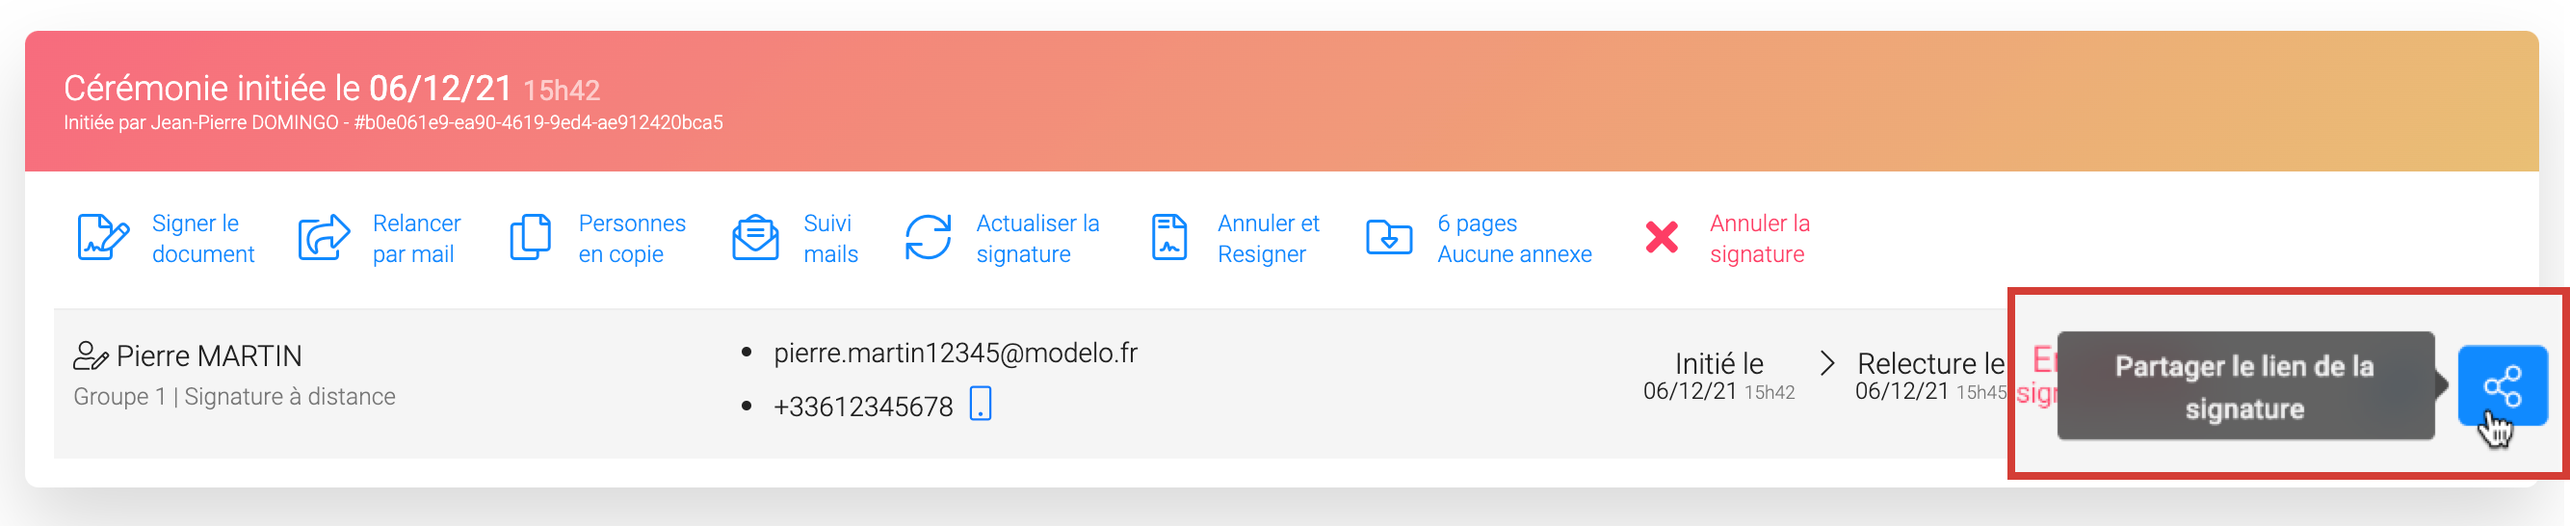Click the sign document pen icon
Image resolution: width=2570 pixels, height=526 pixels.
(x=103, y=238)
